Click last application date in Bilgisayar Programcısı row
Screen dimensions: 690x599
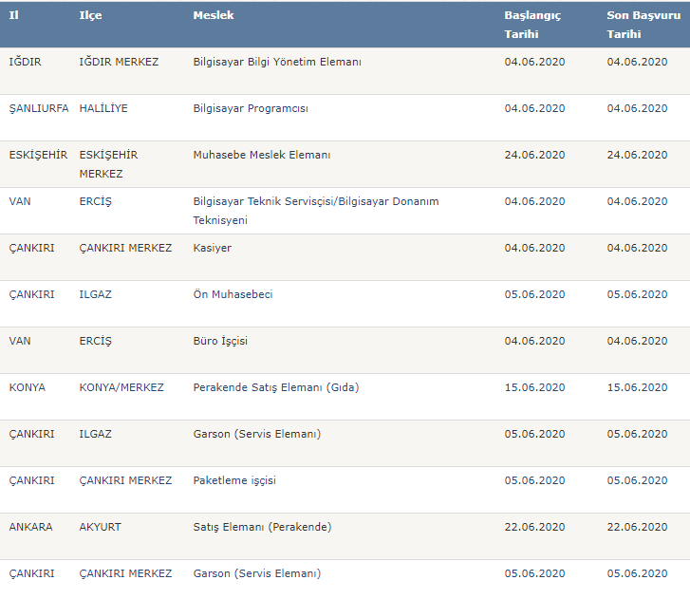[637, 108]
